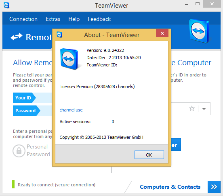
Task: Click the TeamViewer title bar app icon
Action: 6,5
